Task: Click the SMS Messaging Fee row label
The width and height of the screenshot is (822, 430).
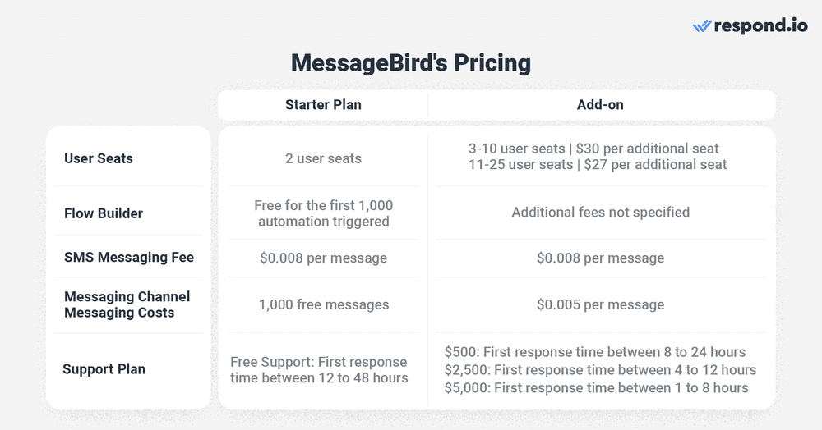Action: 129,257
